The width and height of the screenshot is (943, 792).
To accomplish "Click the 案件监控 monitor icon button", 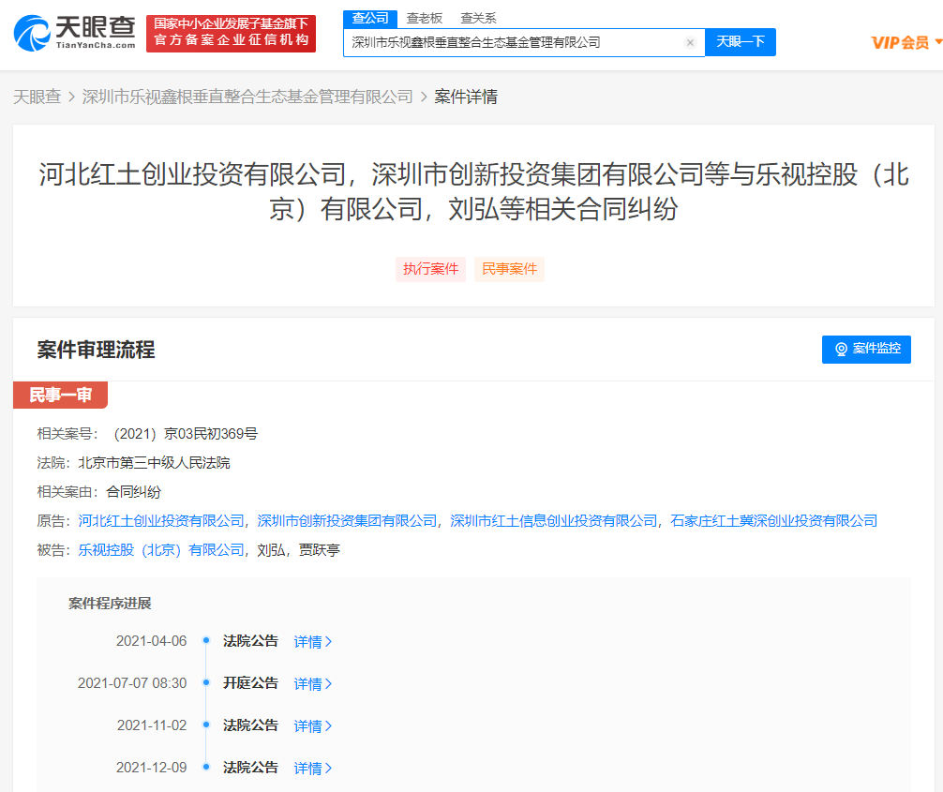I will point(866,349).
